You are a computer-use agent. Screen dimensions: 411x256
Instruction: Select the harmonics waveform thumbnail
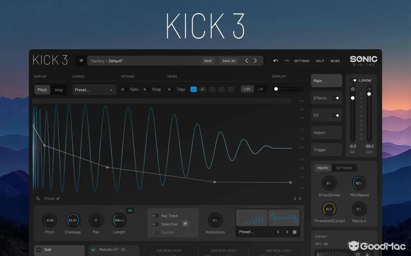click(x=284, y=218)
